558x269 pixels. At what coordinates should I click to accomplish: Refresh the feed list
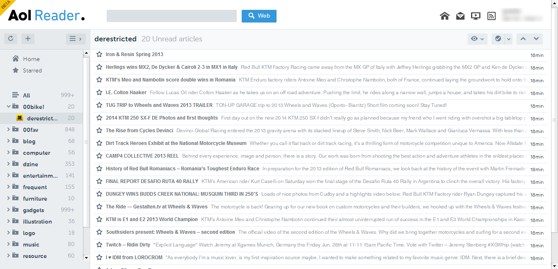coord(10,38)
